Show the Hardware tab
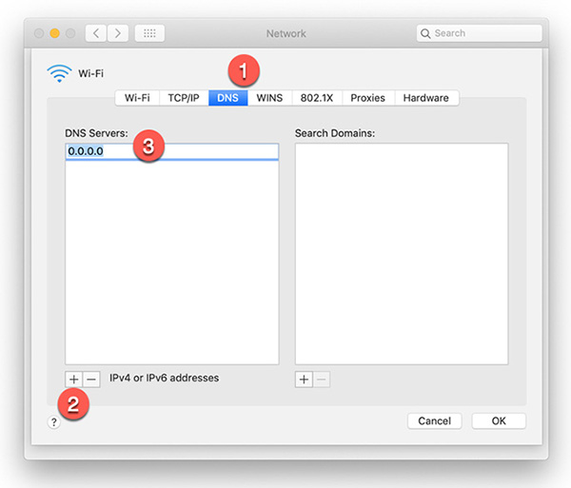571x488 pixels. 426,98
